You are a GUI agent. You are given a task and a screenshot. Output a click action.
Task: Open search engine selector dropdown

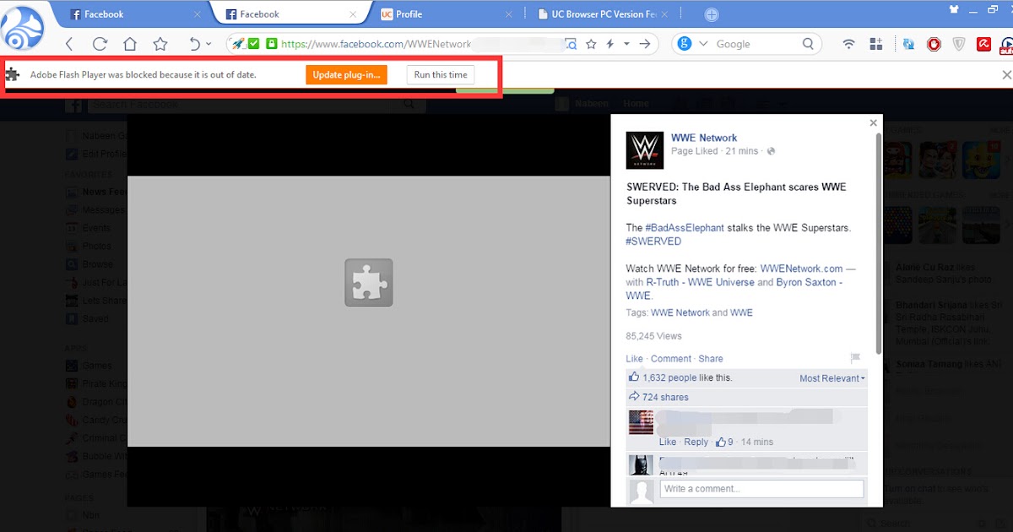(703, 44)
